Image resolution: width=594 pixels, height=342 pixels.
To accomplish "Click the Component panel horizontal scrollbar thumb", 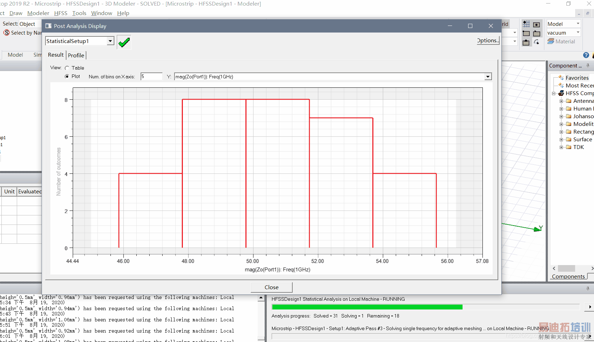I will point(566,268).
